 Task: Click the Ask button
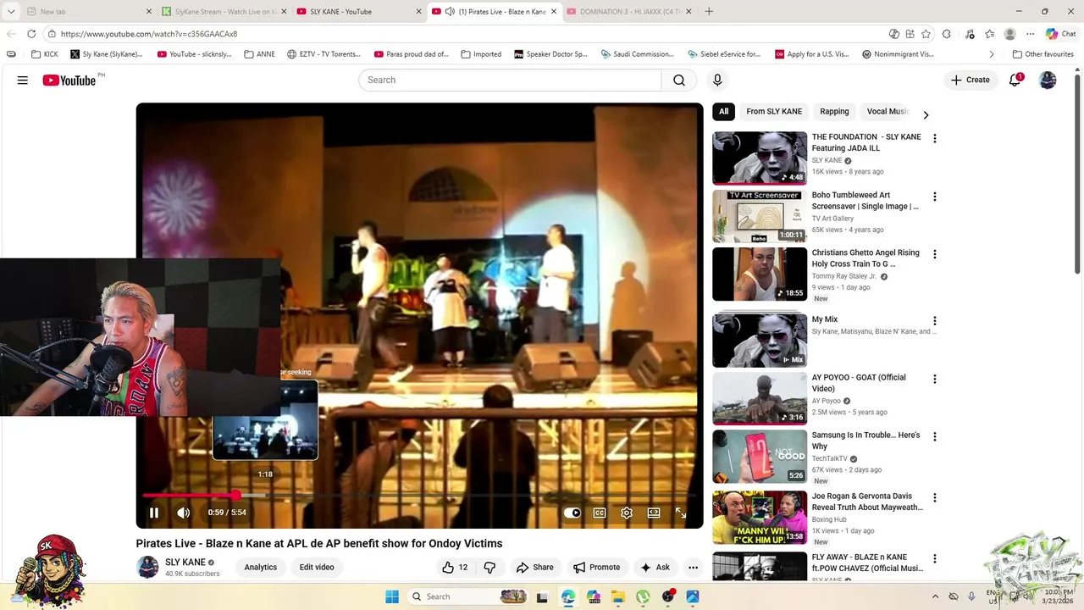click(655, 568)
